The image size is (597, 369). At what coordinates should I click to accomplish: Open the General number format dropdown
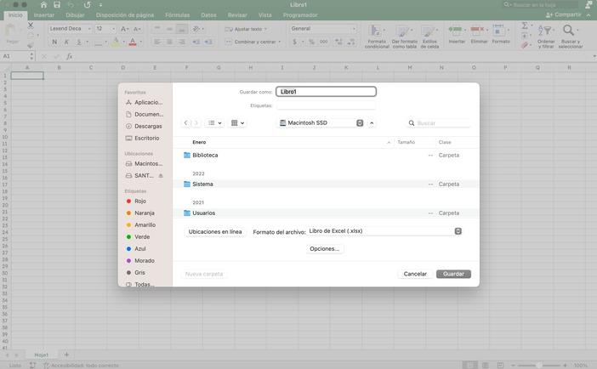[x=323, y=29]
